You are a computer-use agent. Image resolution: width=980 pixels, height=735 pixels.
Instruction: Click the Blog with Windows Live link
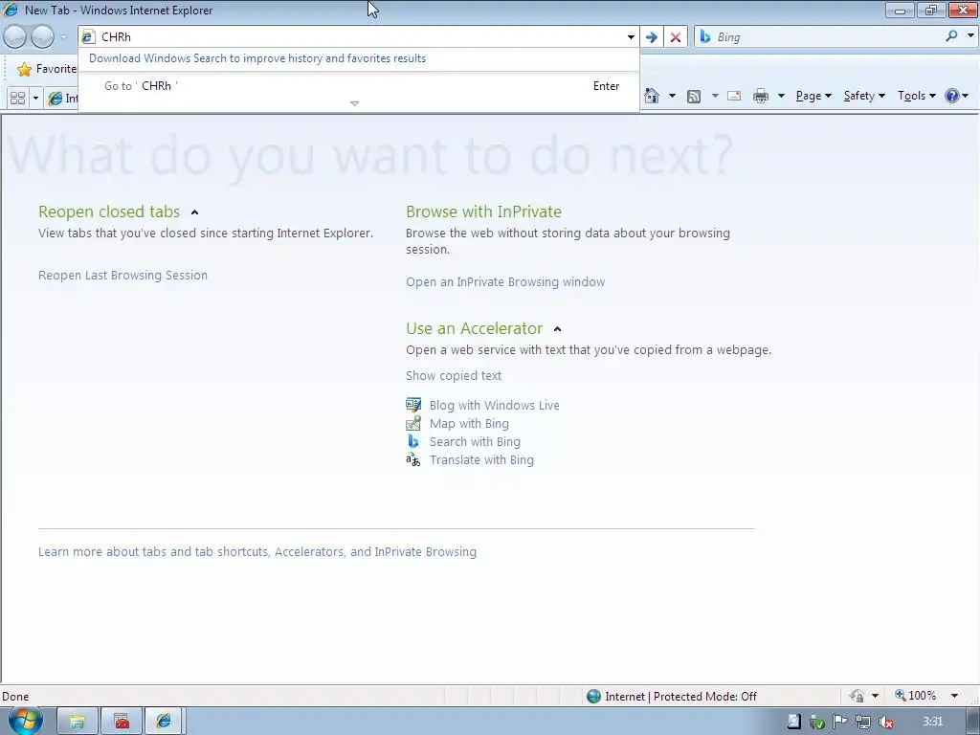click(495, 405)
